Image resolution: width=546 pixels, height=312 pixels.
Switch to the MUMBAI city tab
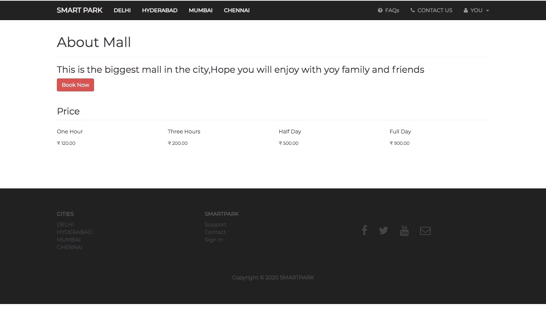(x=201, y=10)
